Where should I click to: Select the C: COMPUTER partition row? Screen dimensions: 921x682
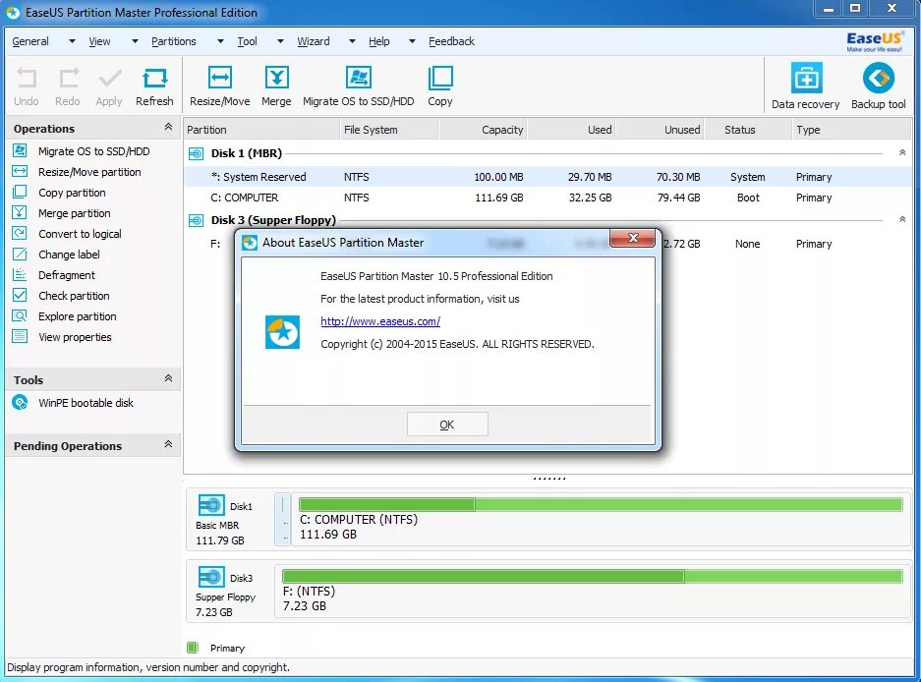547,198
